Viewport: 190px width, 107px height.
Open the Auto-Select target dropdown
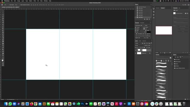pos(17,5)
